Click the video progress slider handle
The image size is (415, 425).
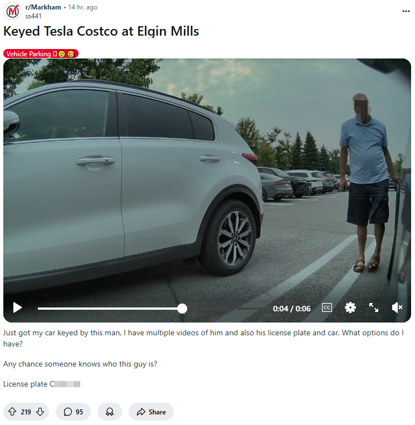pyautogui.click(x=182, y=309)
